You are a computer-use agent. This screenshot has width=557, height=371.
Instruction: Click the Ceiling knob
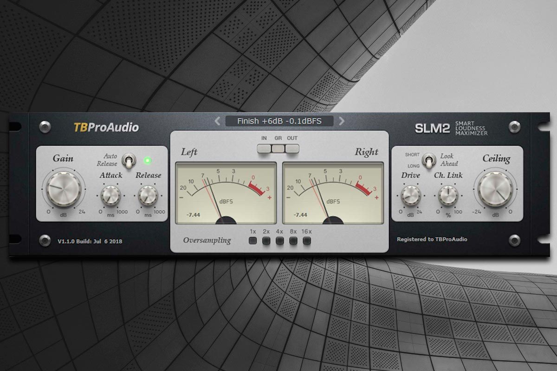coord(495,189)
